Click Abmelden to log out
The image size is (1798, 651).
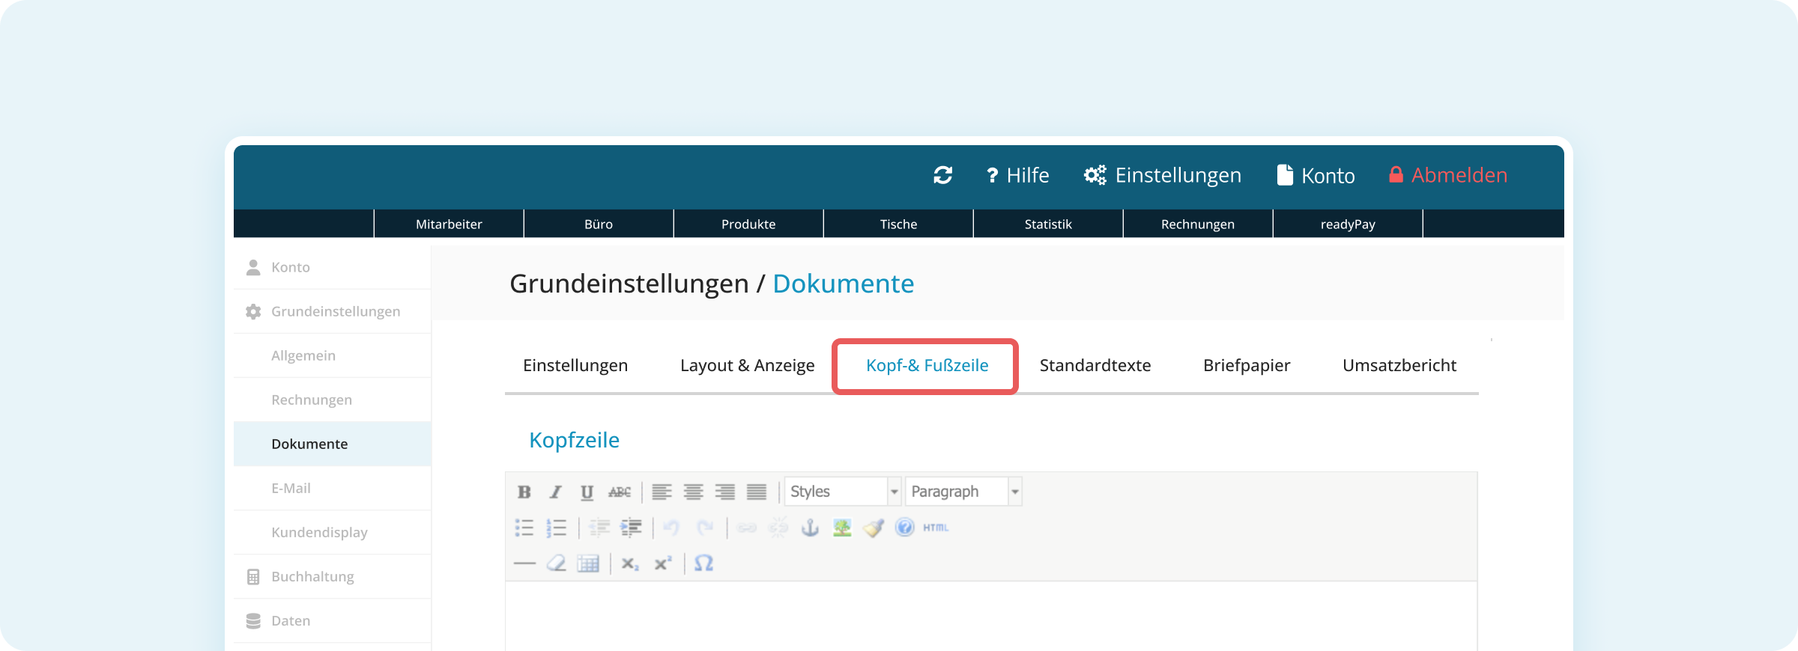(x=1447, y=175)
